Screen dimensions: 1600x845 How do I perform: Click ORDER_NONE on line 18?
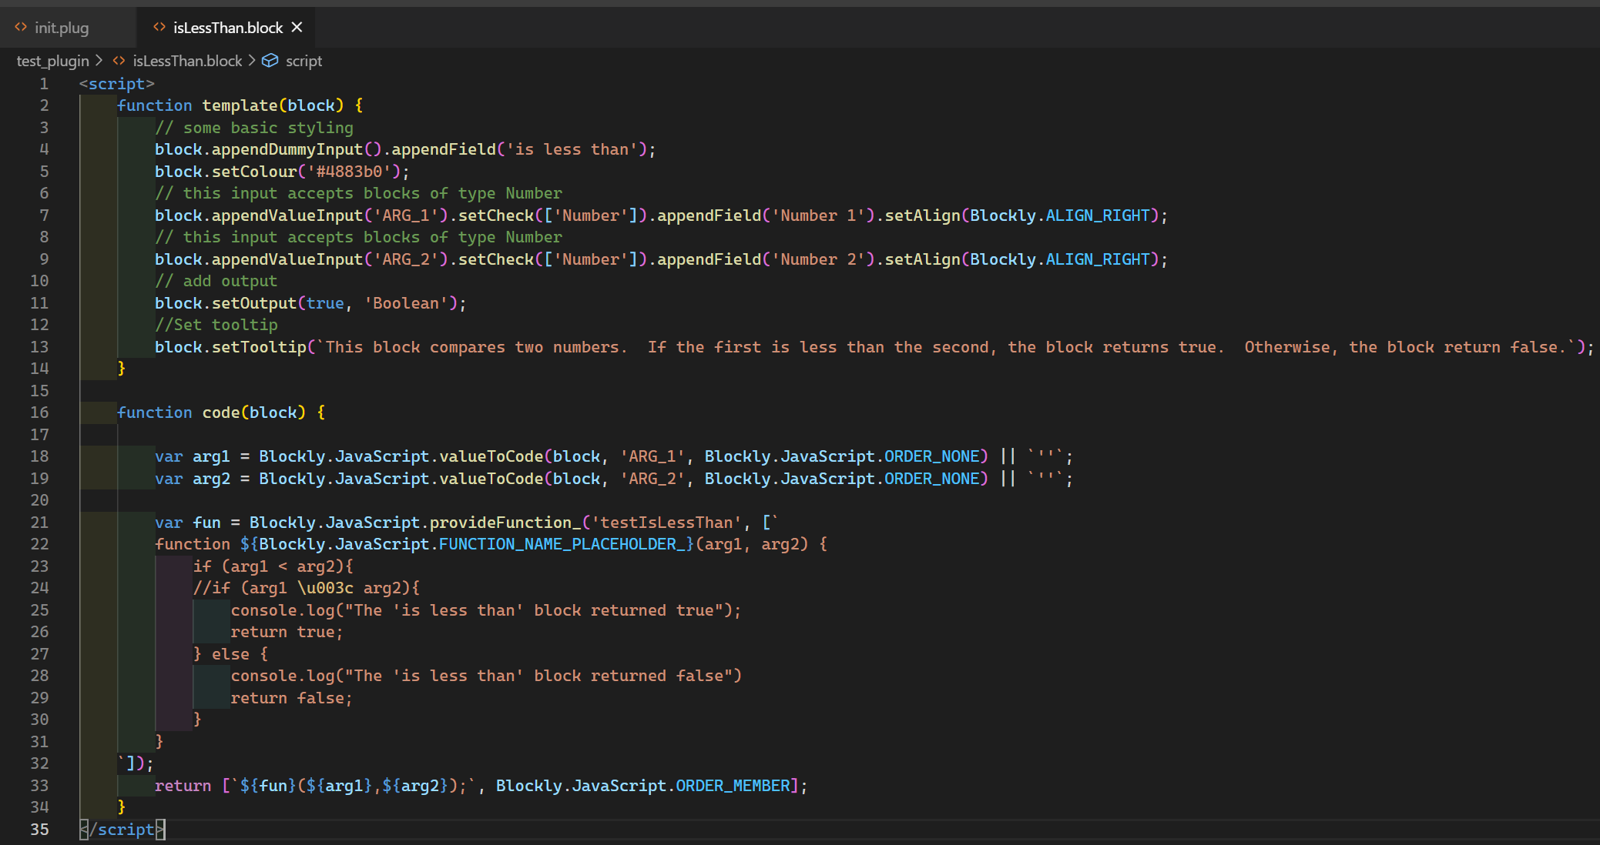point(931,456)
